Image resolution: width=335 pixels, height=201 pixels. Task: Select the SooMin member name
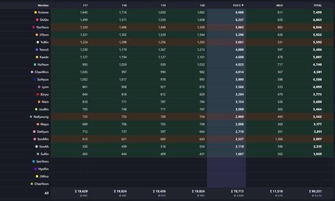pyautogui.click(x=43, y=139)
